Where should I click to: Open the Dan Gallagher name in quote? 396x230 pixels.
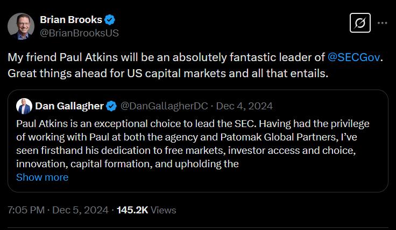click(x=69, y=104)
